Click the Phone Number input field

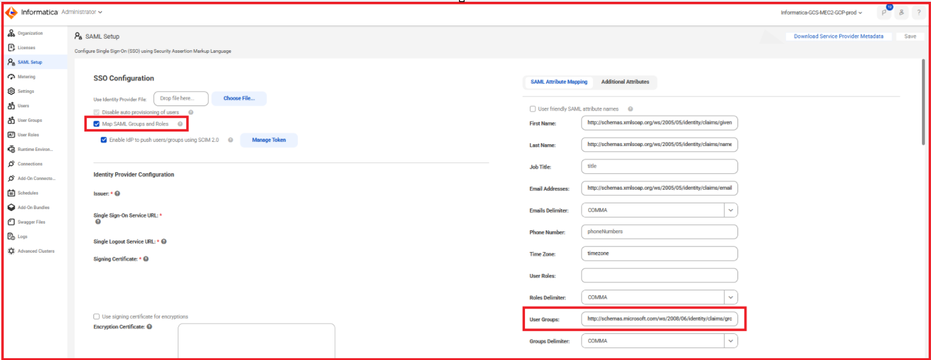pos(659,232)
